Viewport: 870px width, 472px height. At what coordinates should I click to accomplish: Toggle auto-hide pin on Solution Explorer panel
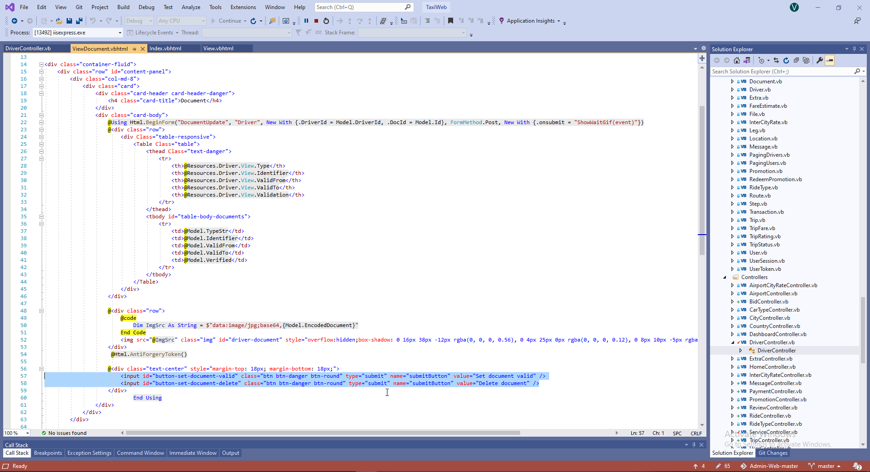(855, 49)
